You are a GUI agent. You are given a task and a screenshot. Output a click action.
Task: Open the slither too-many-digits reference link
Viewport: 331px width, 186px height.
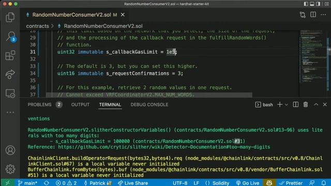click(x=164, y=147)
